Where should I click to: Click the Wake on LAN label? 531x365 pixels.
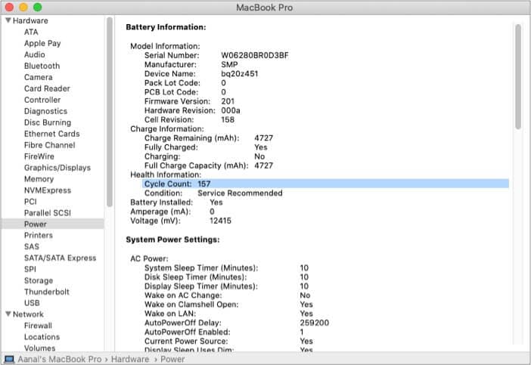(170, 314)
